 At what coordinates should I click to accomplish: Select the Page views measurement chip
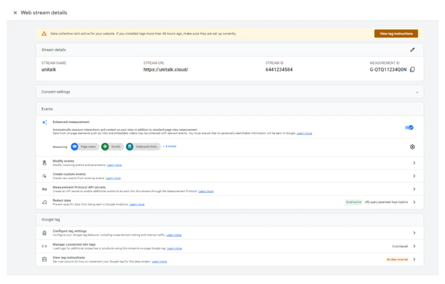tap(85, 146)
